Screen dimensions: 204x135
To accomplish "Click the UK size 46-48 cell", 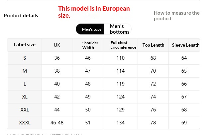I will click(x=57, y=123).
